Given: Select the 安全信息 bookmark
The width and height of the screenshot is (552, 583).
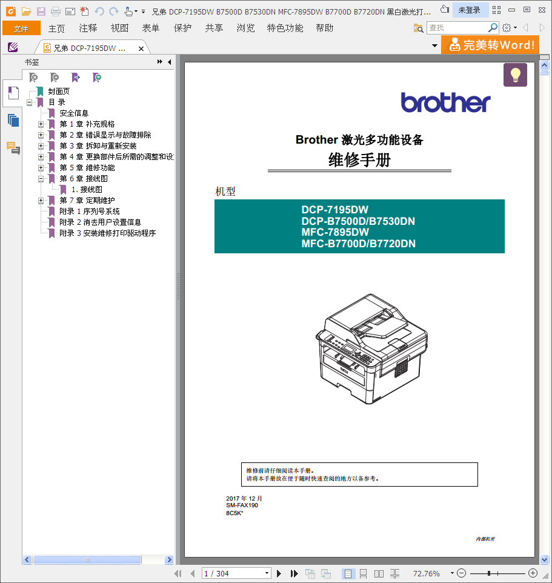Looking at the screenshot, I should pos(74,113).
